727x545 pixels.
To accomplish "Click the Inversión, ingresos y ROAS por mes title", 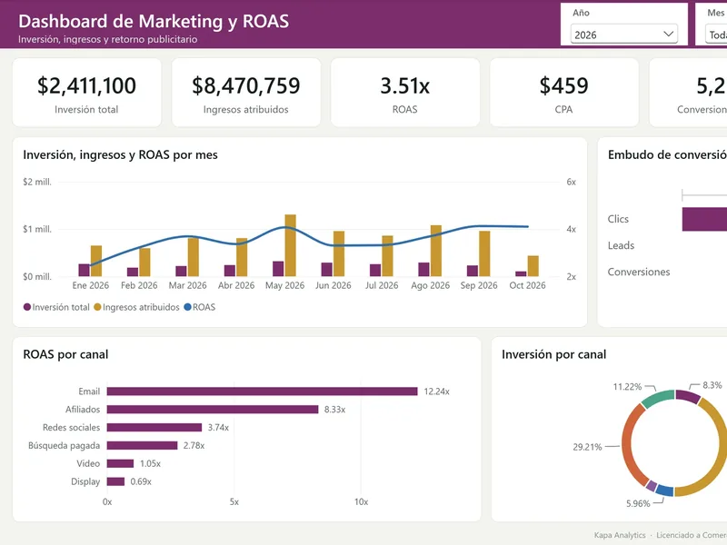I will 121,154.
